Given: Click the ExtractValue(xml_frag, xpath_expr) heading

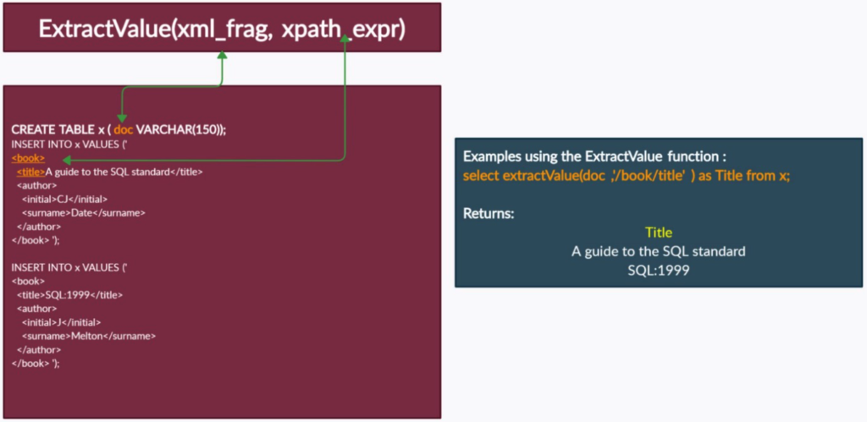Looking at the screenshot, I should (222, 29).
